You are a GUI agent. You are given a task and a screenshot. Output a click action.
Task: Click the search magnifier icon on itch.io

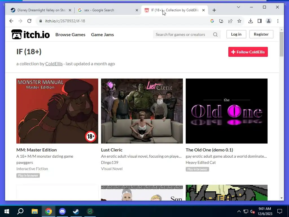pyautogui.click(x=215, y=34)
